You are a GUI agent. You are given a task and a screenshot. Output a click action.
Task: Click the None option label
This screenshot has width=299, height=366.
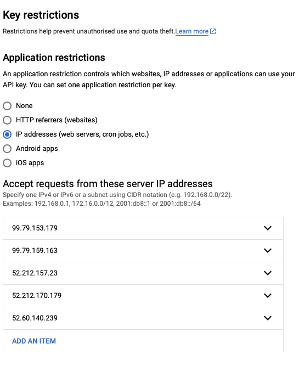pyautogui.click(x=24, y=106)
